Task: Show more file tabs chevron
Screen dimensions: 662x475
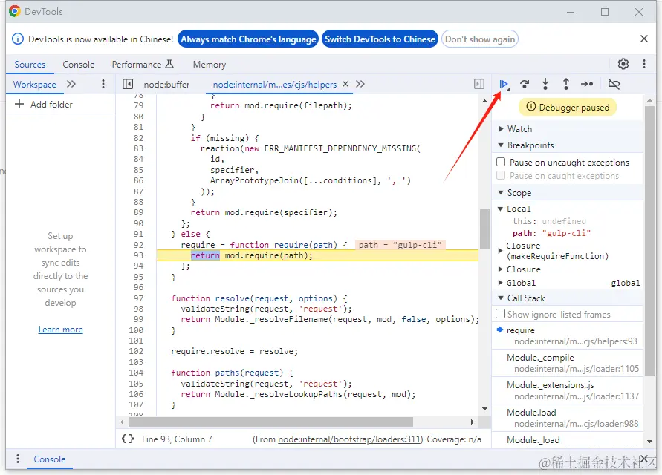Action: coord(360,85)
